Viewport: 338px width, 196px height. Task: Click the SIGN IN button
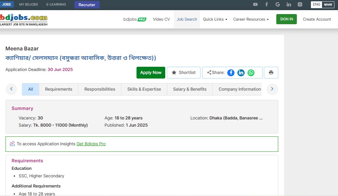point(286,19)
